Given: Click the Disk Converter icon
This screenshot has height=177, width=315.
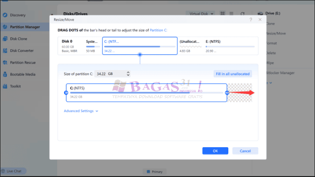Looking at the screenshot, I should (5, 51).
